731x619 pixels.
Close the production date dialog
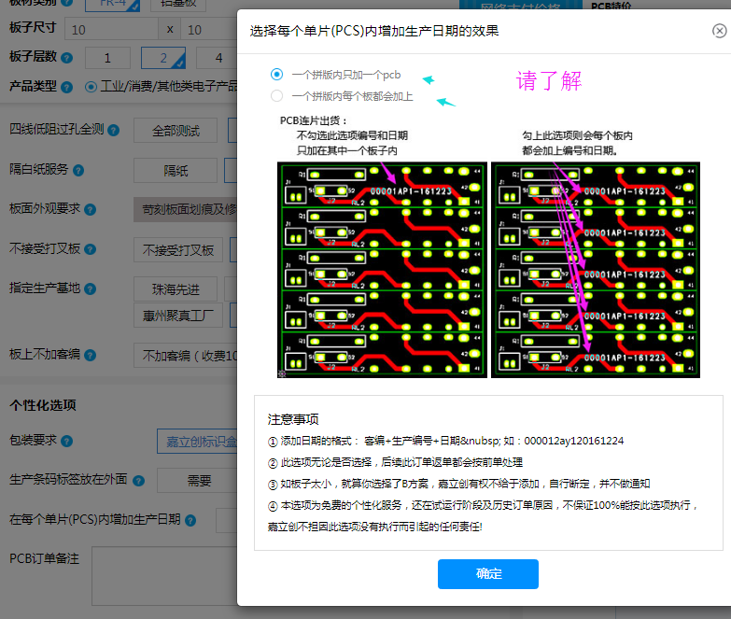(x=719, y=31)
